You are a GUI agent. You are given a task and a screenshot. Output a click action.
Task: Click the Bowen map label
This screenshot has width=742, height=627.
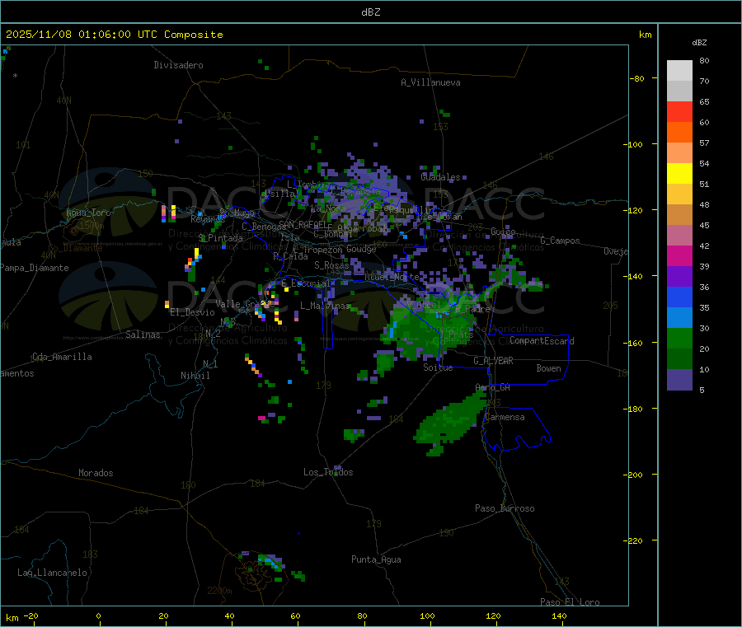point(548,368)
